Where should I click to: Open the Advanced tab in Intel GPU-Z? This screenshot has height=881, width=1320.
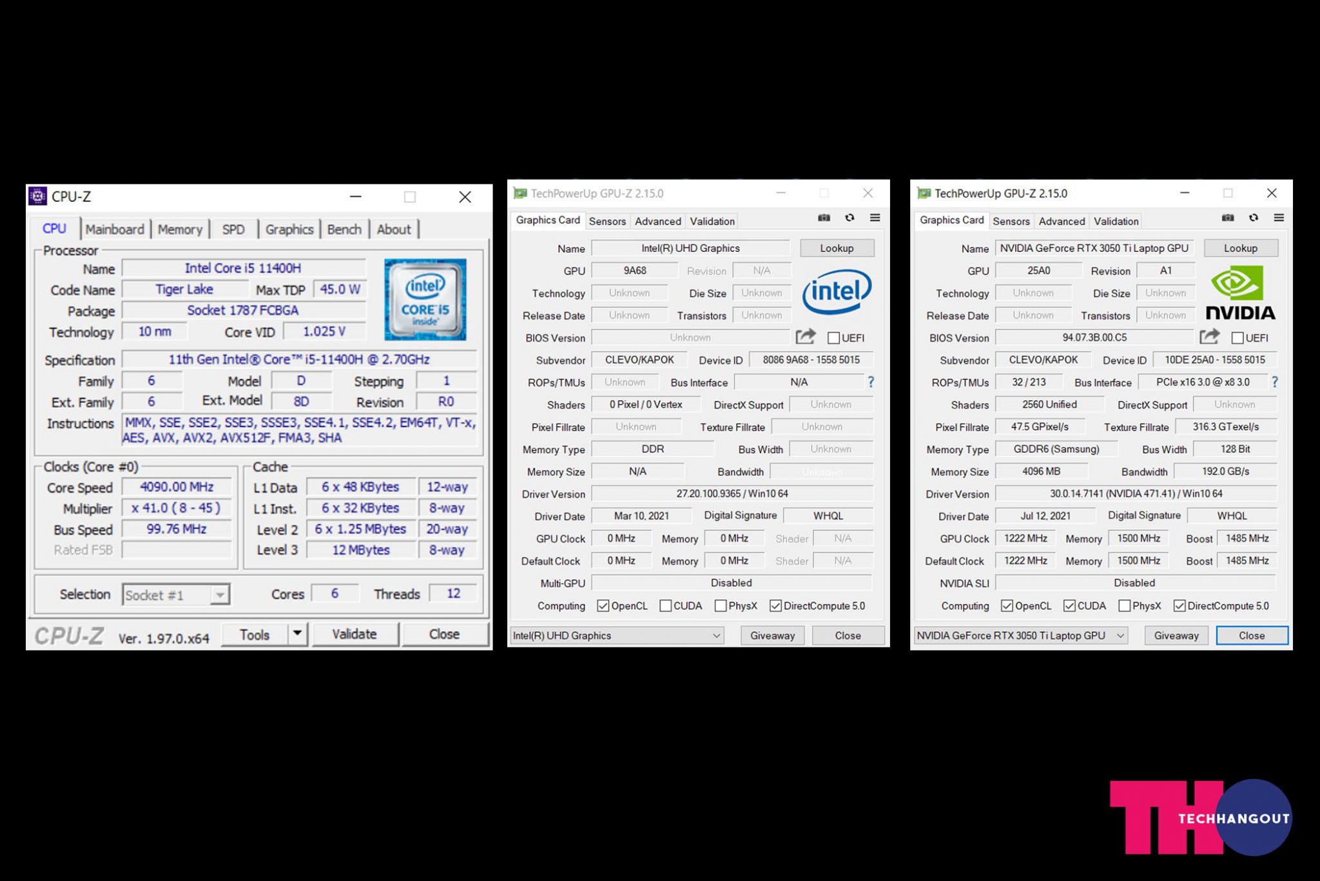[658, 221]
